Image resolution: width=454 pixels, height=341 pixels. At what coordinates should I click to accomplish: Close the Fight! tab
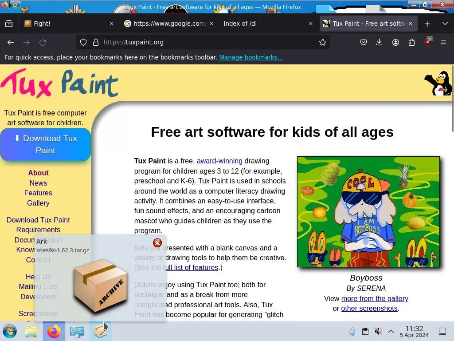click(x=112, y=24)
